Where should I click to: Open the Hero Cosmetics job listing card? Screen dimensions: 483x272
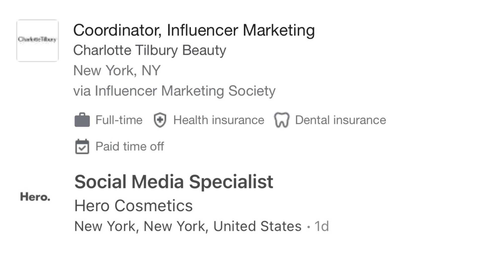[377, 204]
